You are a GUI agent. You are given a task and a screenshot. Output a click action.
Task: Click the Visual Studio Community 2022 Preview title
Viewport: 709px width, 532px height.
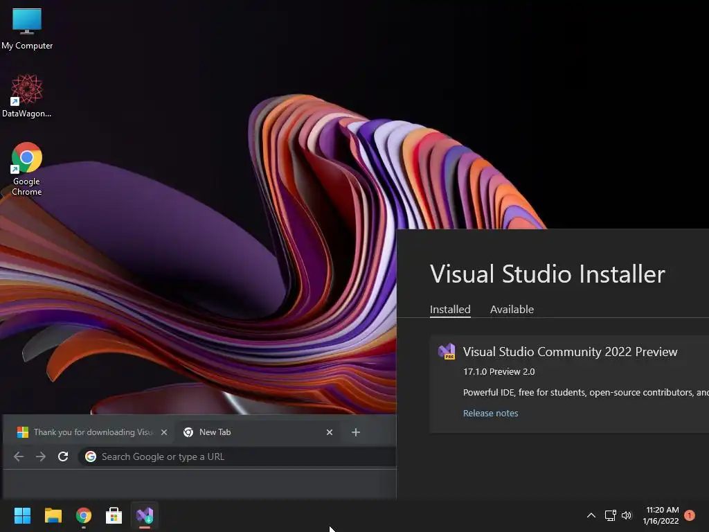click(x=571, y=351)
